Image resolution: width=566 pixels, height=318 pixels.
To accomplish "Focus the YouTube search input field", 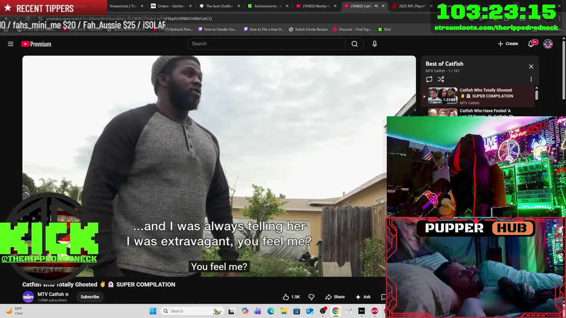I will [x=266, y=44].
